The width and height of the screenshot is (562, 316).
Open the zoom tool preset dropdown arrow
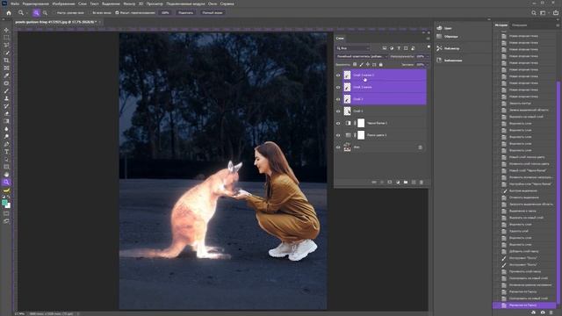click(26, 13)
